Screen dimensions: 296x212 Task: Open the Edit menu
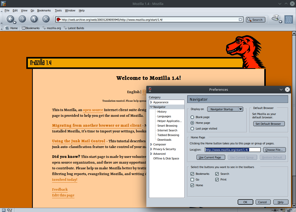coord(15,11)
